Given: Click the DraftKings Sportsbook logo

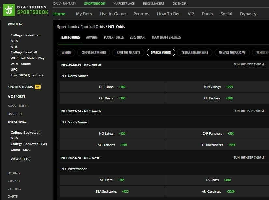Looking at the screenshot, I should click(x=25, y=10).
